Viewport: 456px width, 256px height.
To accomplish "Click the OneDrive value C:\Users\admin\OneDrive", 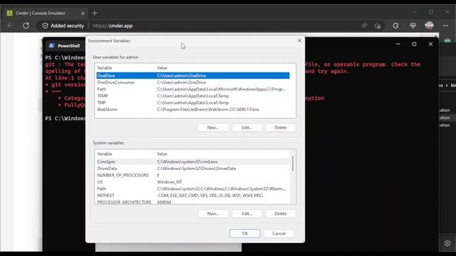I will tap(182, 75).
